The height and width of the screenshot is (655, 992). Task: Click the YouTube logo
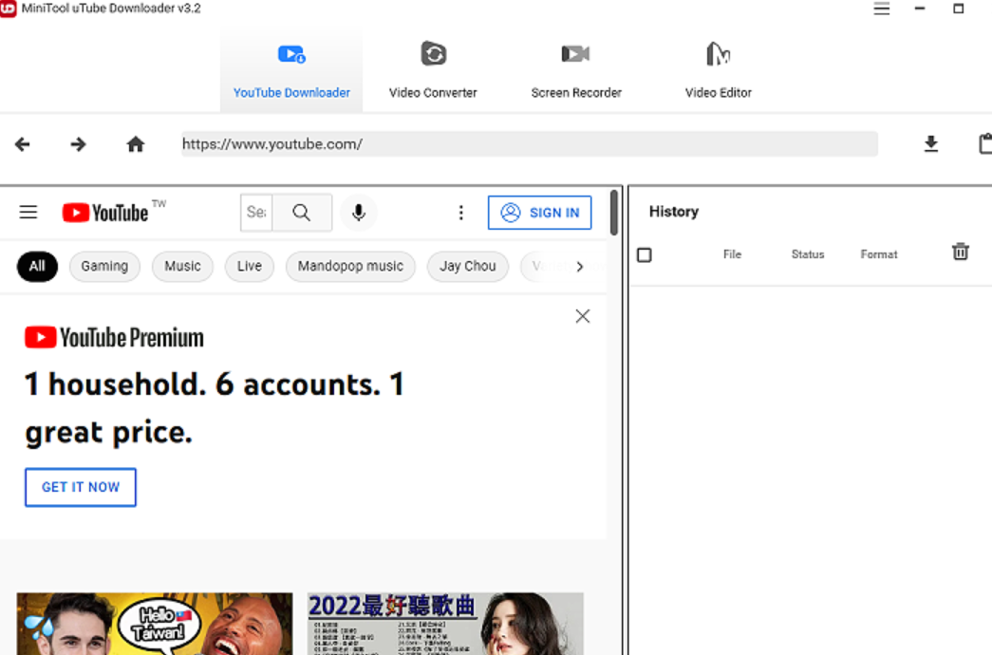tap(105, 213)
